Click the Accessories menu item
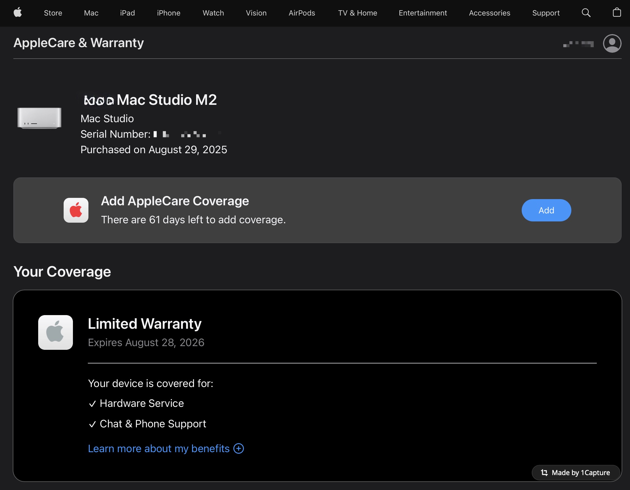Viewport: 630px width, 490px height. click(489, 13)
